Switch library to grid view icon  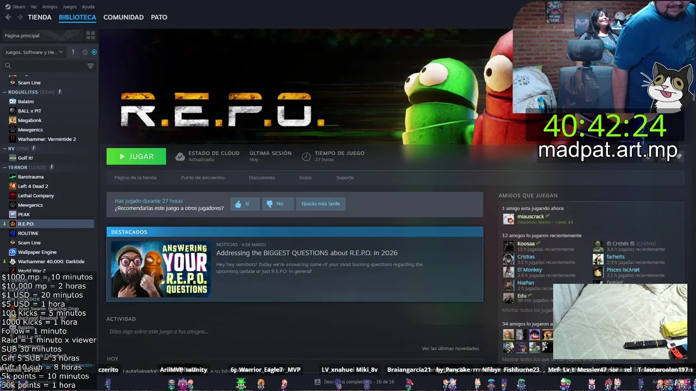click(90, 35)
